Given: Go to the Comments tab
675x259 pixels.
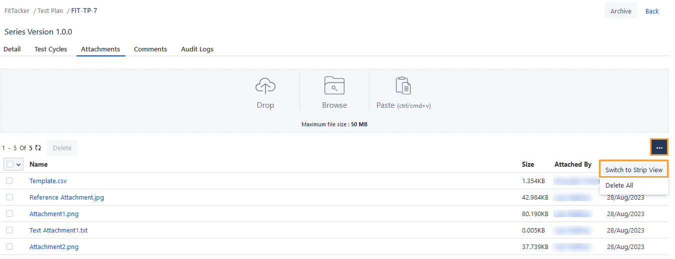Looking at the screenshot, I should [150, 49].
